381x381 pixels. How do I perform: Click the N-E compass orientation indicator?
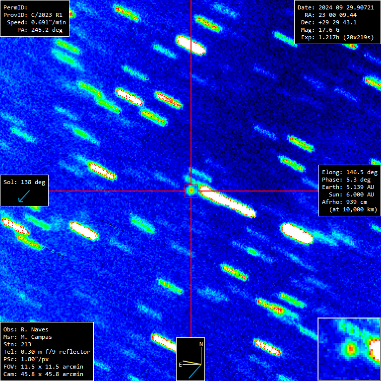pyautogui.click(x=190, y=359)
